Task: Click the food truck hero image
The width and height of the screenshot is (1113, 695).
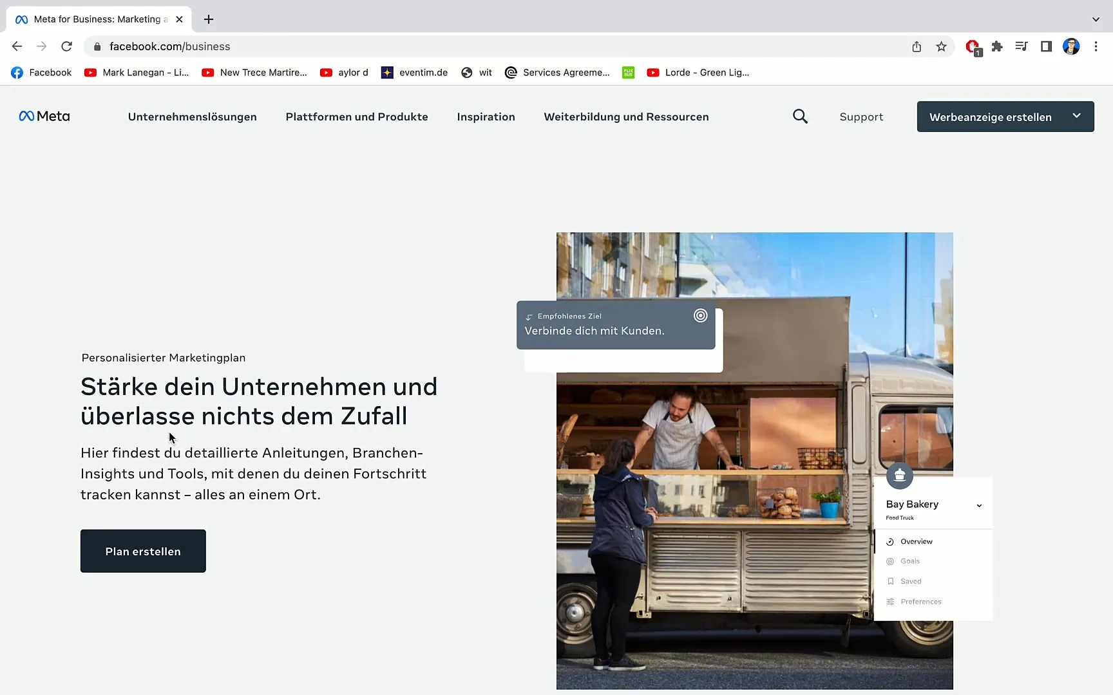Action: pos(755,461)
